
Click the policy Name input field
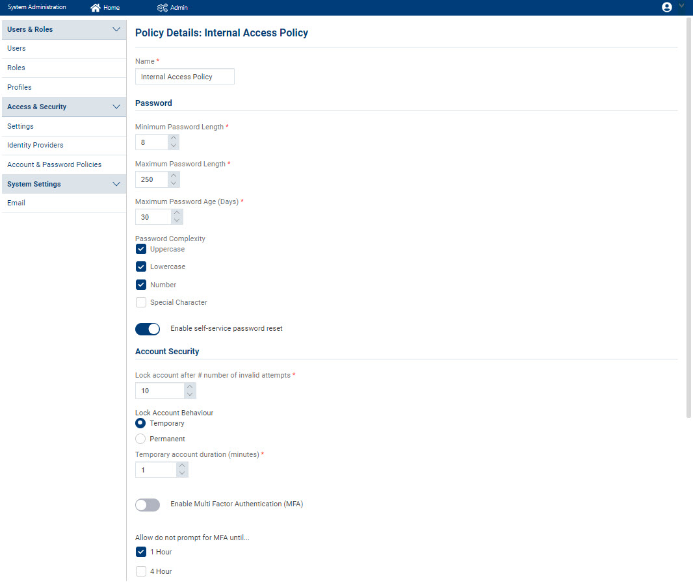click(x=185, y=77)
